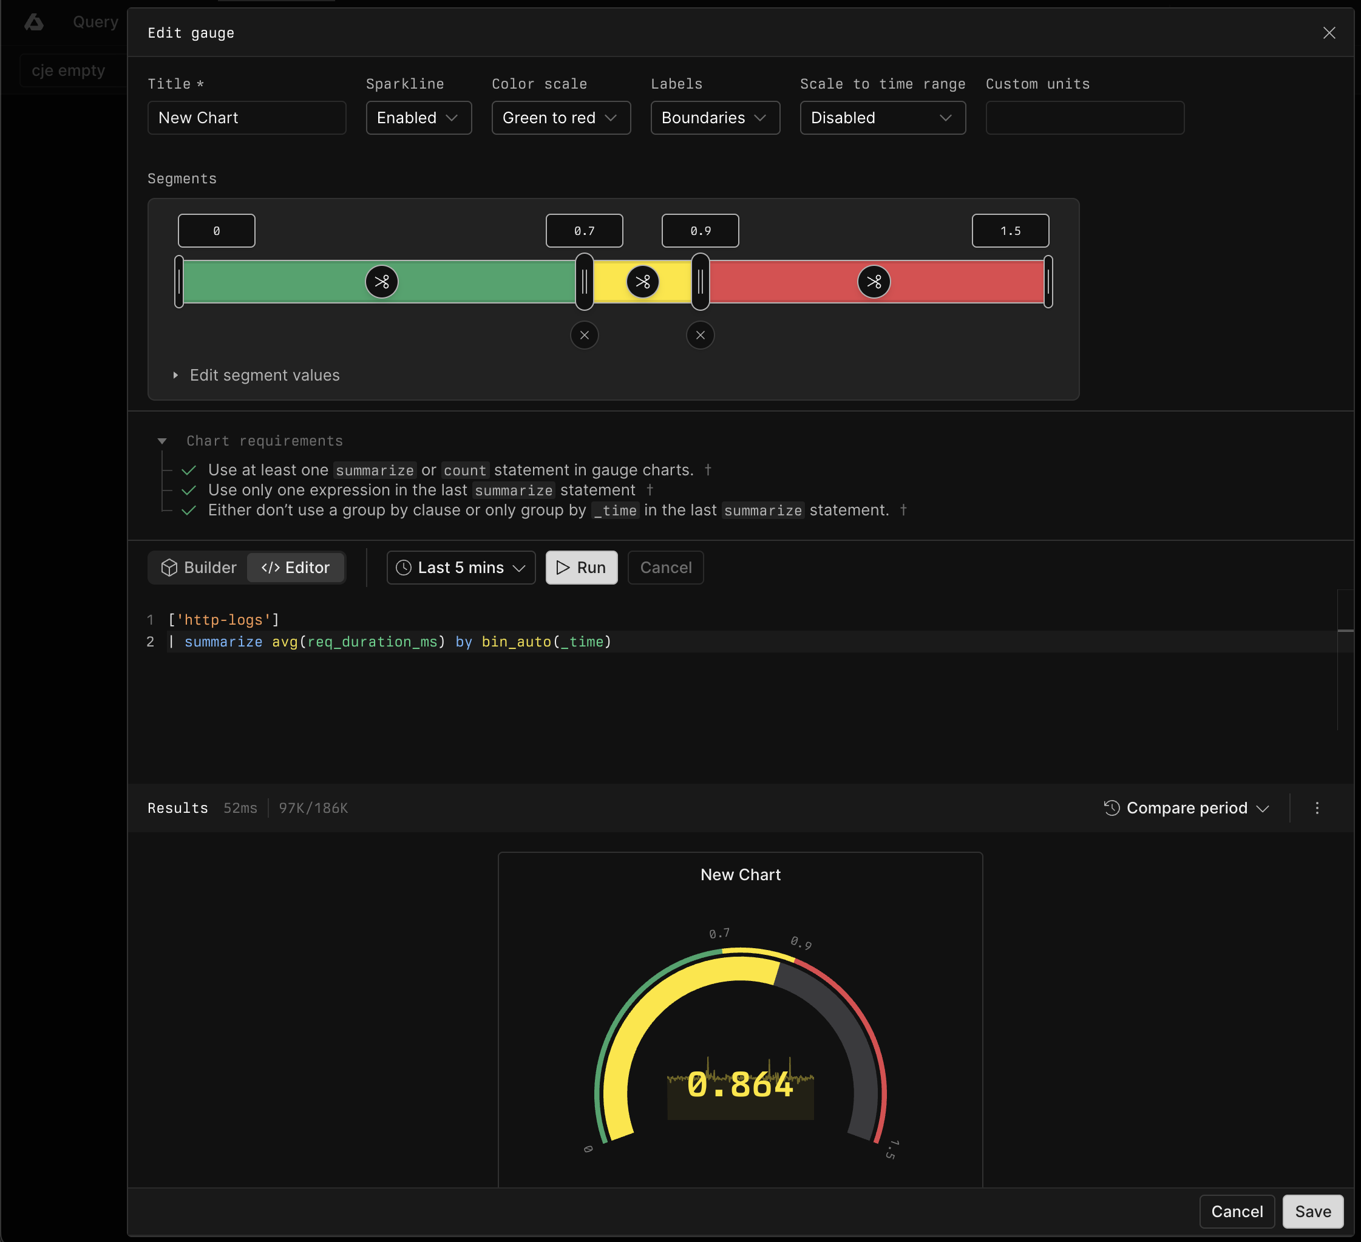Open the Color scale Green to red dropdown
This screenshot has height=1242, width=1361.
click(561, 117)
